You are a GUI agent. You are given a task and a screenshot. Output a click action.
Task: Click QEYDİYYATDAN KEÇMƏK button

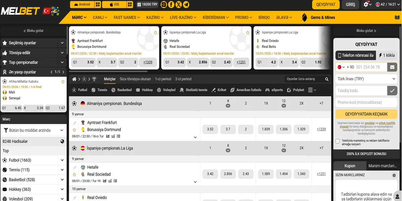pos(366,114)
